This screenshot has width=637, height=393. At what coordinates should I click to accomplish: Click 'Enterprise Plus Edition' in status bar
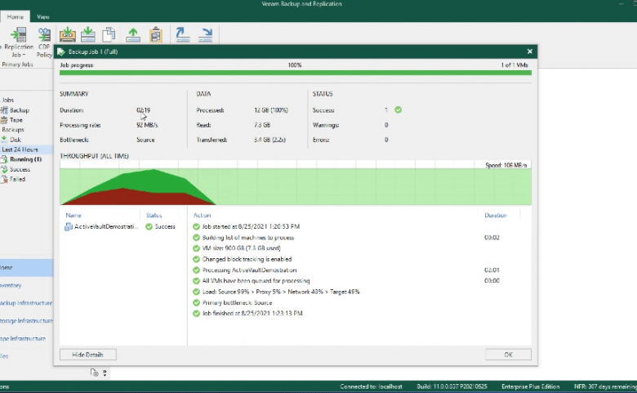(530, 386)
